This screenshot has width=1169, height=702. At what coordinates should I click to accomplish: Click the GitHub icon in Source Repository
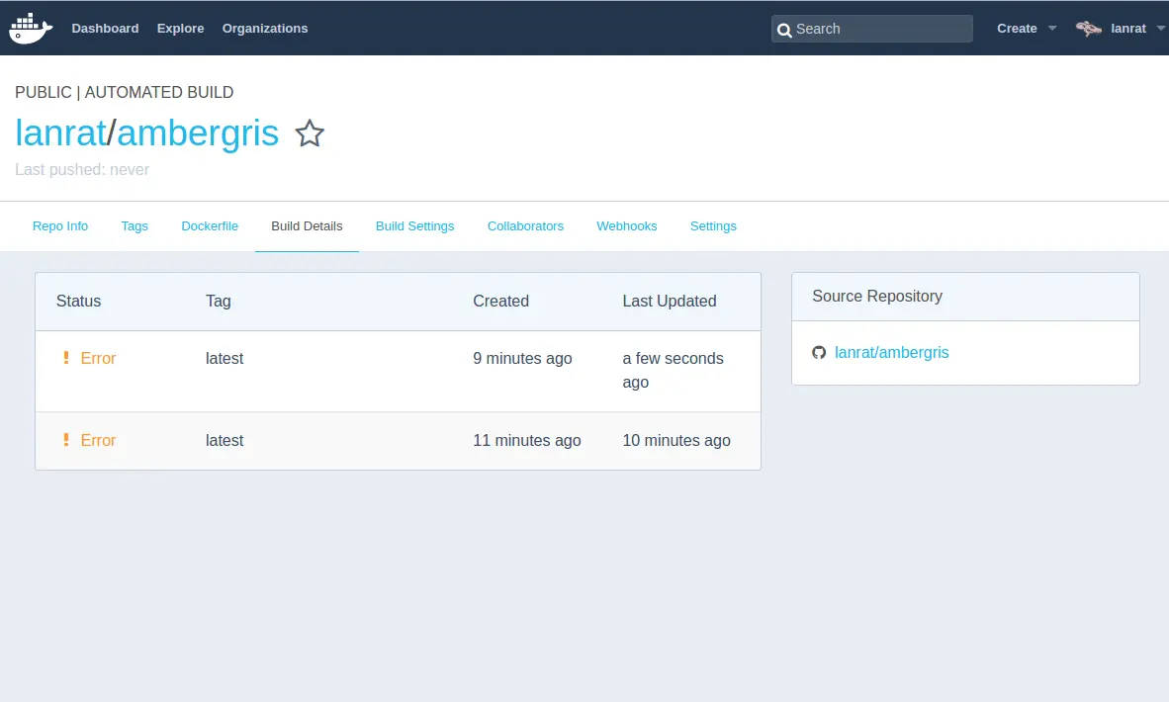819,353
